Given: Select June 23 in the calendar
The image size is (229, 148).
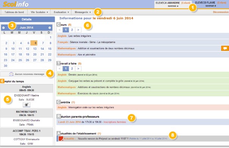Looking at the screenshot, I should click(x=5, y=60).
